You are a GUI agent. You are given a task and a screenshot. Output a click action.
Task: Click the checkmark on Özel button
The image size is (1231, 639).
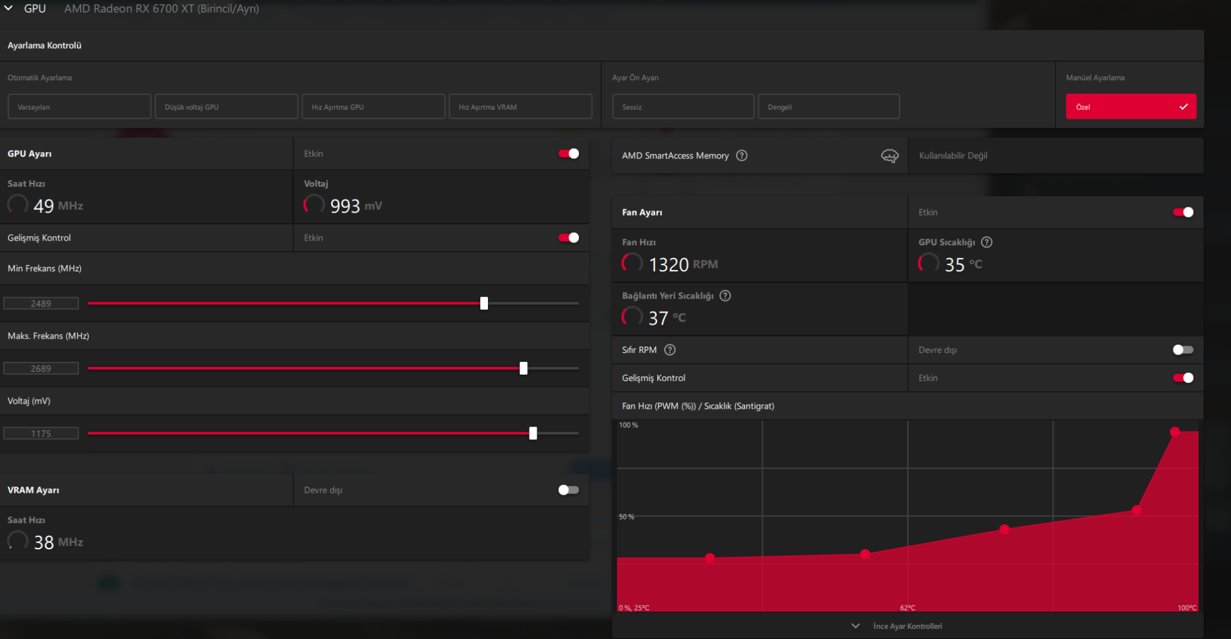coord(1184,106)
